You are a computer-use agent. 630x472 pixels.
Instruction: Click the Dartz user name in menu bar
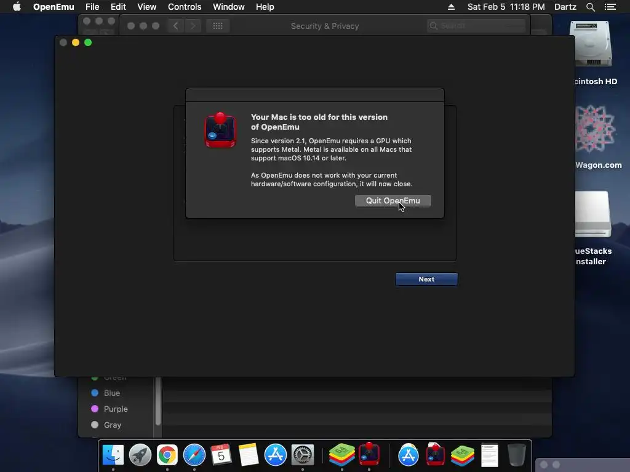tap(565, 7)
